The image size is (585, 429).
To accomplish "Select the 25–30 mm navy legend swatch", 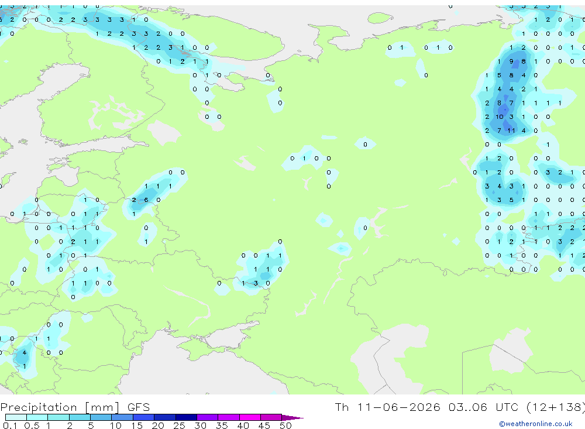I will pyautogui.click(x=186, y=417).
